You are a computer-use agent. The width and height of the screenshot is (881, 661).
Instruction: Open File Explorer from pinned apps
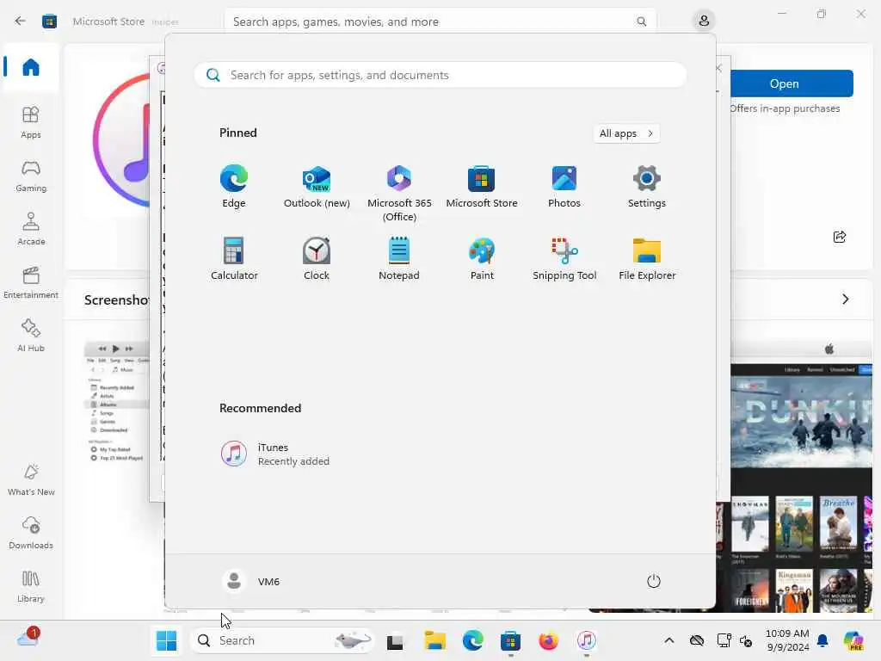point(647,259)
